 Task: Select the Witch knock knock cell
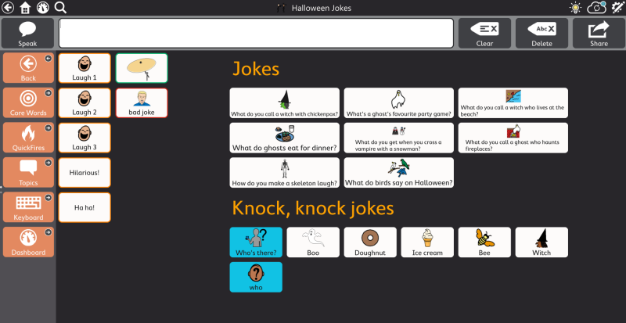[541, 242]
